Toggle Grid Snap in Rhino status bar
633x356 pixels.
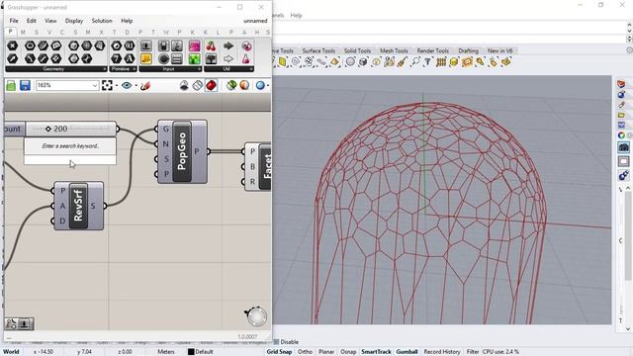[x=279, y=352]
